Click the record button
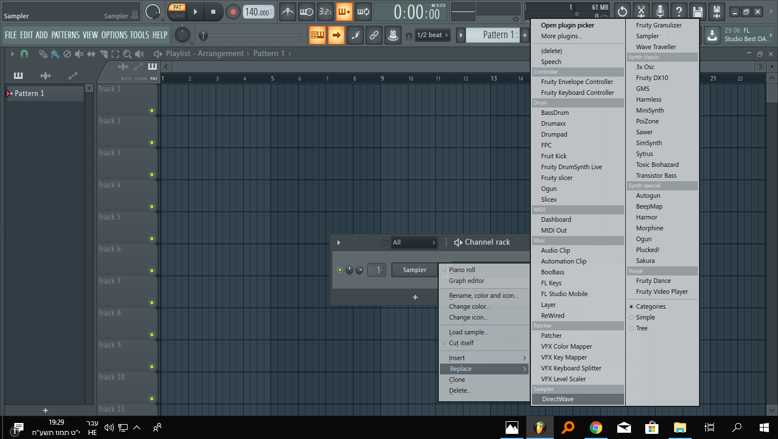 click(233, 11)
